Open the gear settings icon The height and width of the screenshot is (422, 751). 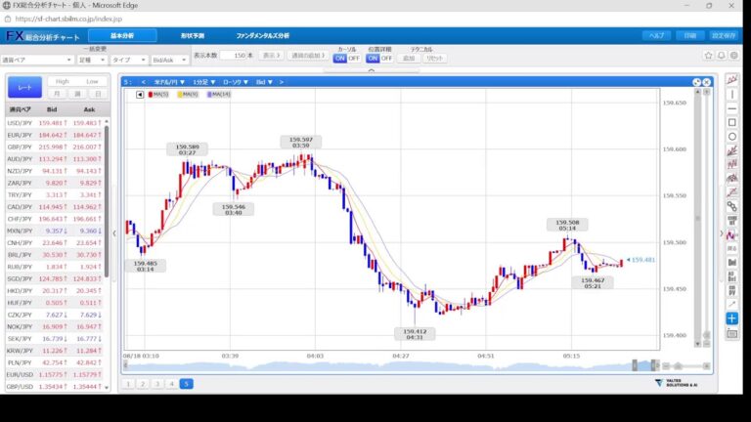(733, 56)
